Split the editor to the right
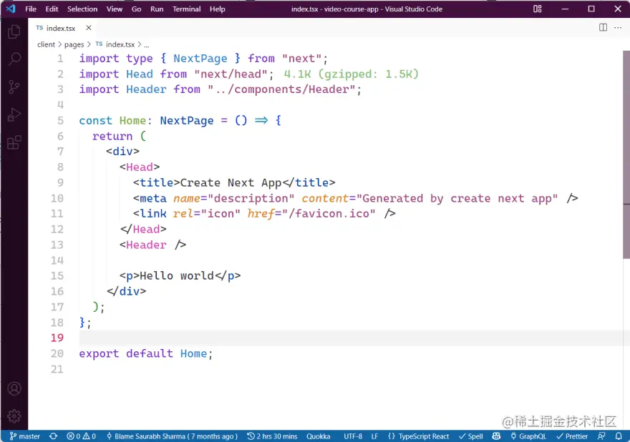Viewport: 630px width, 442px height. (x=603, y=27)
